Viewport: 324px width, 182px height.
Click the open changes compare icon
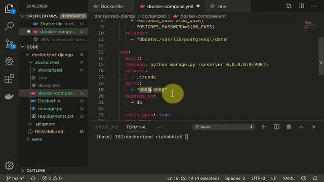(289, 6)
